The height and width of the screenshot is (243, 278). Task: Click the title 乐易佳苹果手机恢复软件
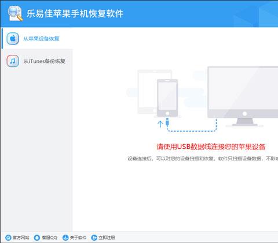(75, 14)
